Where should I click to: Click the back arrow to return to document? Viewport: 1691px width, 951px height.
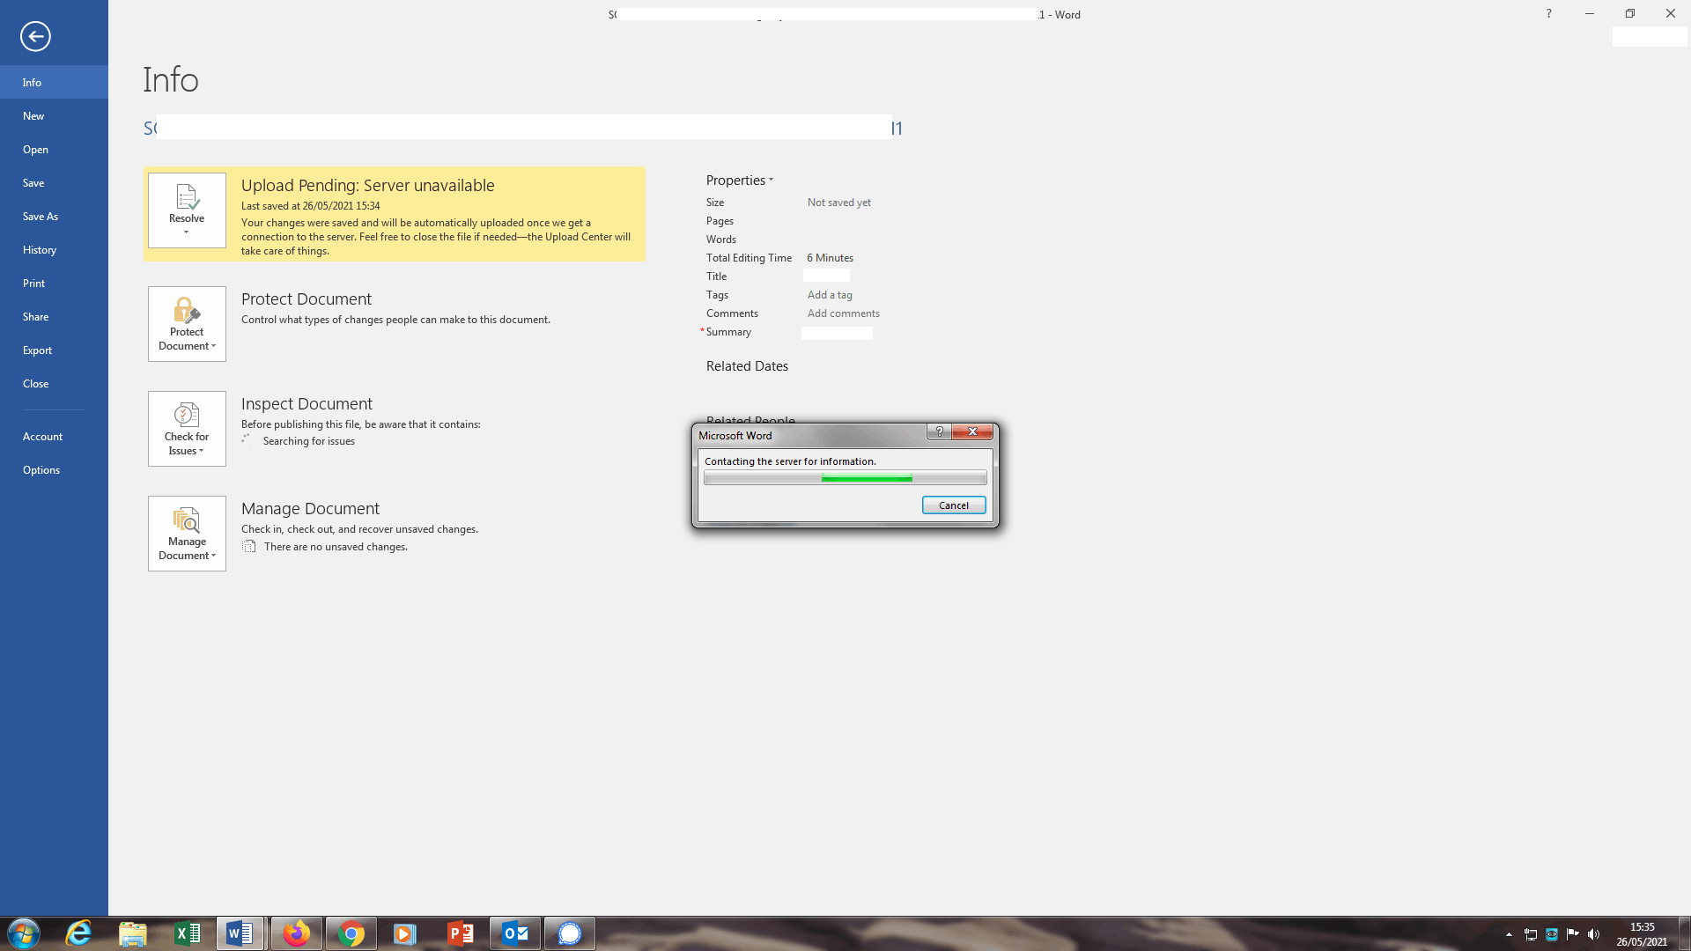pos(35,36)
